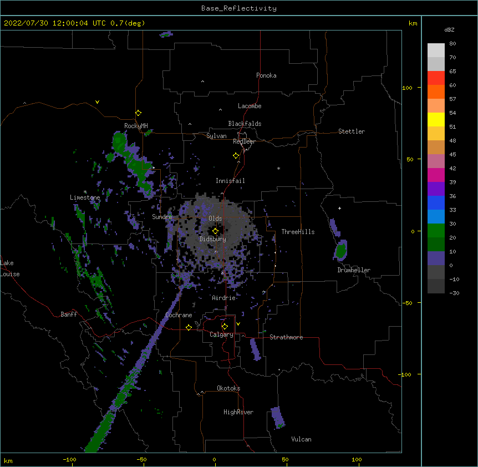
Task: Pick the slate purple swatch between 10 and 0 dBZ
Action: (x=436, y=258)
